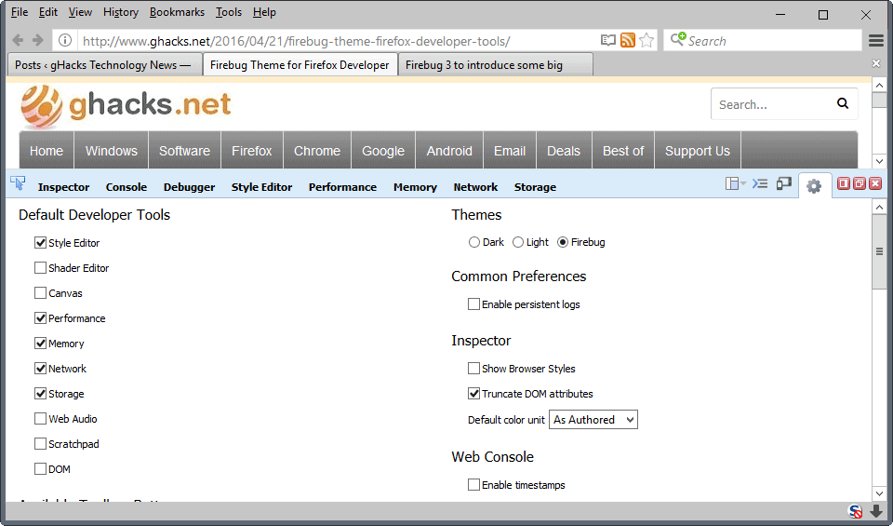Expand the frame selector dropdown in devtools

735,184
